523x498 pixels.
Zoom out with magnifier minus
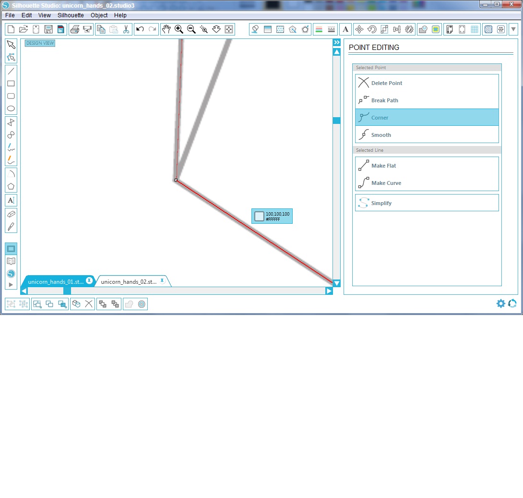pyautogui.click(x=191, y=29)
